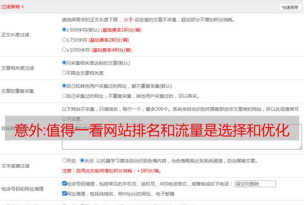This screenshot has height=205, width=304.
Task: Click the 文本鉴黄过滤 label
Action: [15, 166]
